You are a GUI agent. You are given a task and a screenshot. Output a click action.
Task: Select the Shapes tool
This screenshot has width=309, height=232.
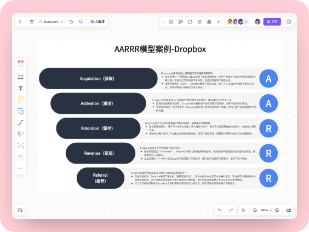click(21, 111)
